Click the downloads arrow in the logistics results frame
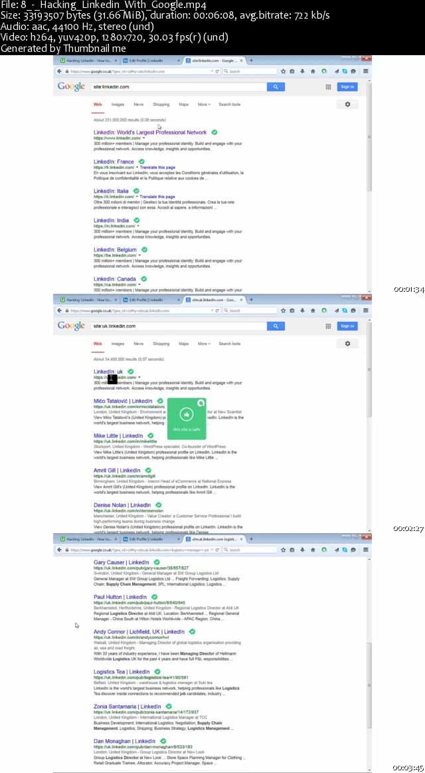The height and width of the screenshot is (773, 425). (x=302, y=550)
